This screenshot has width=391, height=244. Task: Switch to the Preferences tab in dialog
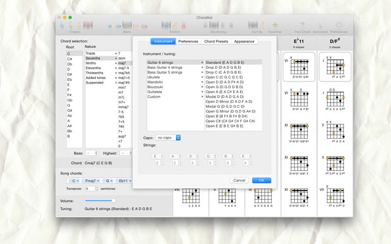pyautogui.click(x=188, y=41)
